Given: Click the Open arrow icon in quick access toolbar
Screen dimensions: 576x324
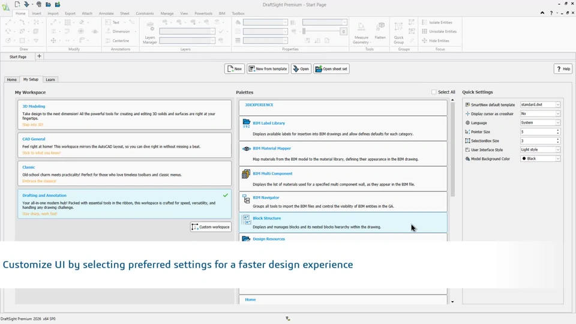Looking at the screenshot, I should [x=26, y=4].
